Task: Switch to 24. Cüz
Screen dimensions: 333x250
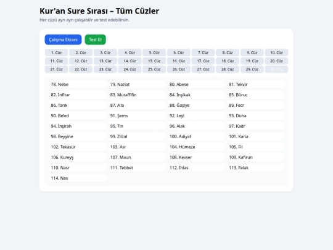Action: (x=129, y=69)
